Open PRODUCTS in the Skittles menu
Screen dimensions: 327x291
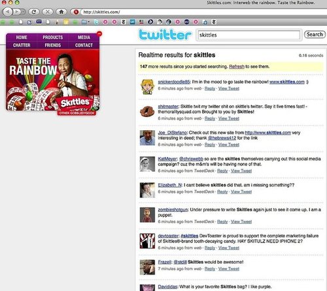click(53, 37)
